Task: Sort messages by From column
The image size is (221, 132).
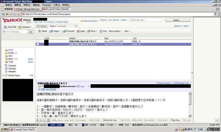Action: point(47,38)
